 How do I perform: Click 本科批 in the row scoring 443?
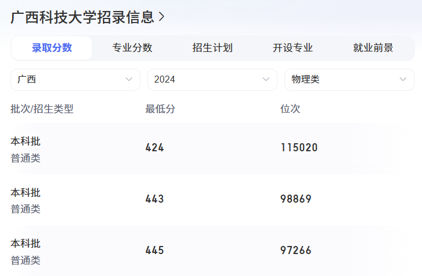(x=25, y=192)
